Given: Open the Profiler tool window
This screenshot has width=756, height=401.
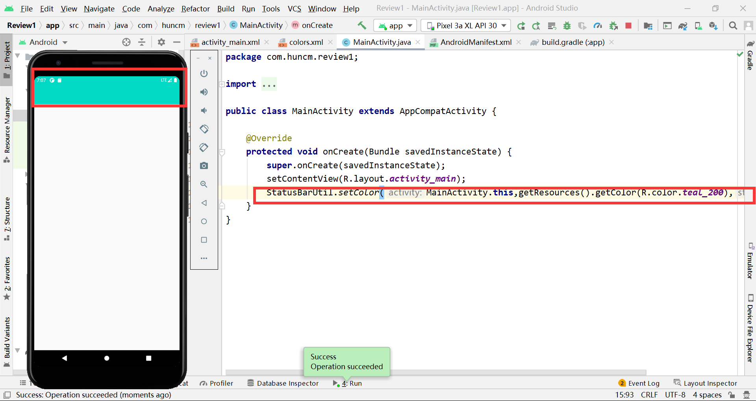Looking at the screenshot, I should pyautogui.click(x=217, y=383).
